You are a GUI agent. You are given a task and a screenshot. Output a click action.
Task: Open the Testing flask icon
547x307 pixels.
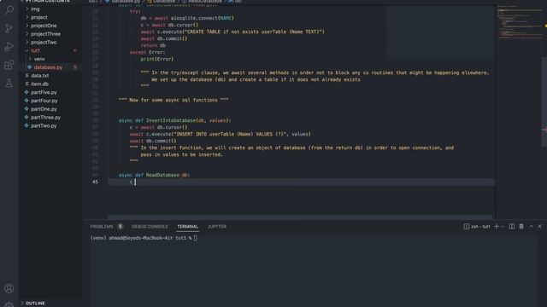pos(9,83)
